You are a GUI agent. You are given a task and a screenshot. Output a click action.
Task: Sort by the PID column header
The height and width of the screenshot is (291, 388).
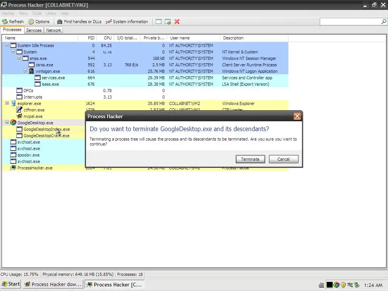click(88, 38)
